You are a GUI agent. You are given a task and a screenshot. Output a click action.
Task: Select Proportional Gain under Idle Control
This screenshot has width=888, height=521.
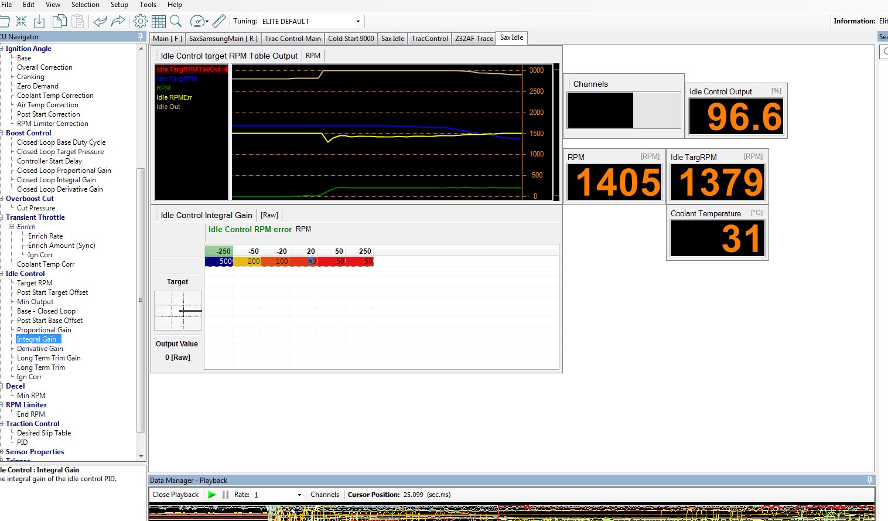[x=44, y=330]
